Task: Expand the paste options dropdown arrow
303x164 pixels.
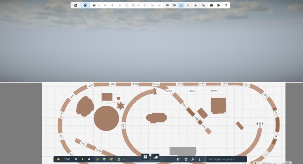Action: (x=139, y=5)
